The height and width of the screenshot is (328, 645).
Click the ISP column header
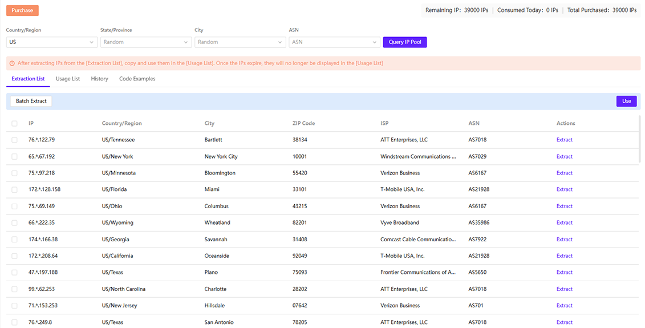coord(384,123)
